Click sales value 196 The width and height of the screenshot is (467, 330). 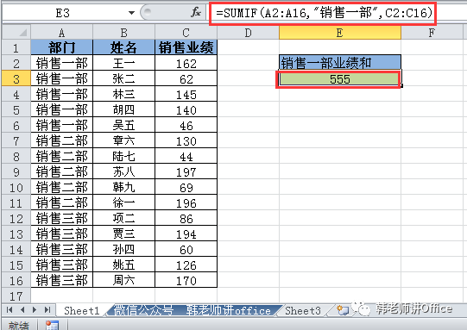coord(186,202)
